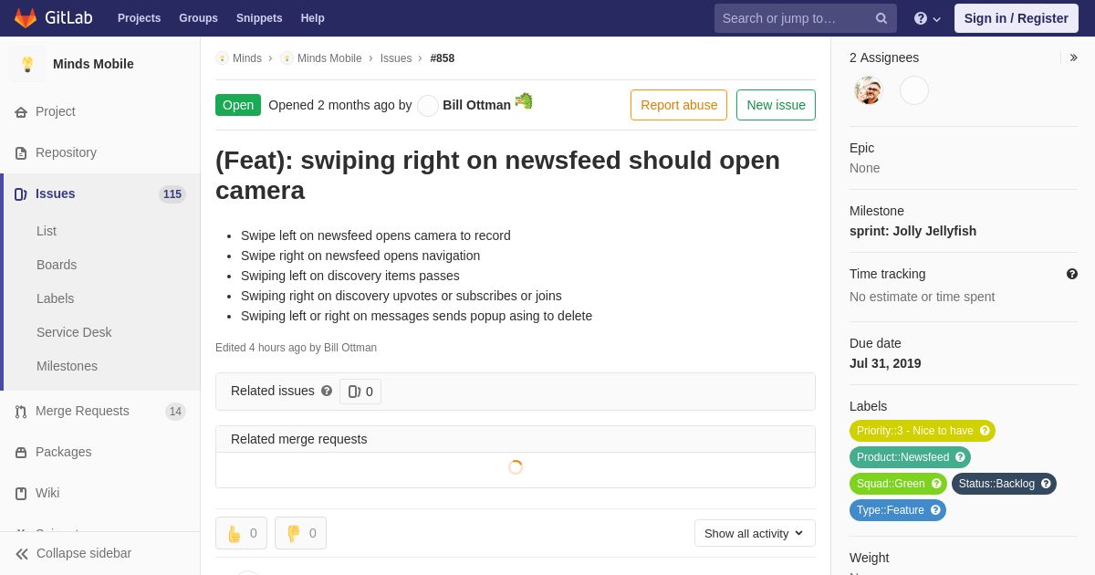Viewport: 1095px width, 575px height.
Task: Select Labels in Issues submenu
Action: point(55,298)
